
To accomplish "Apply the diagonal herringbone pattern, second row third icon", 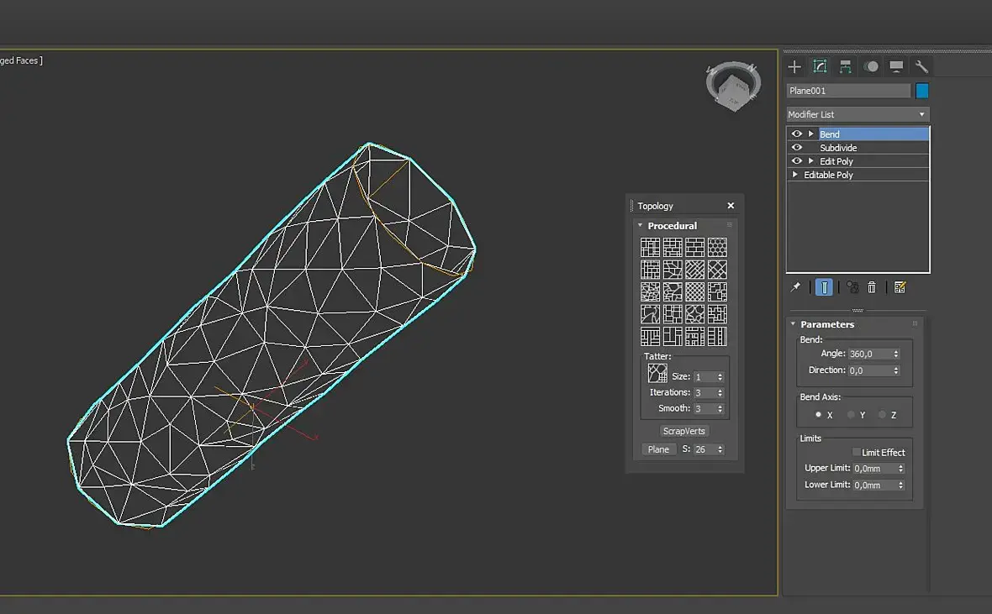I will [694, 270].
